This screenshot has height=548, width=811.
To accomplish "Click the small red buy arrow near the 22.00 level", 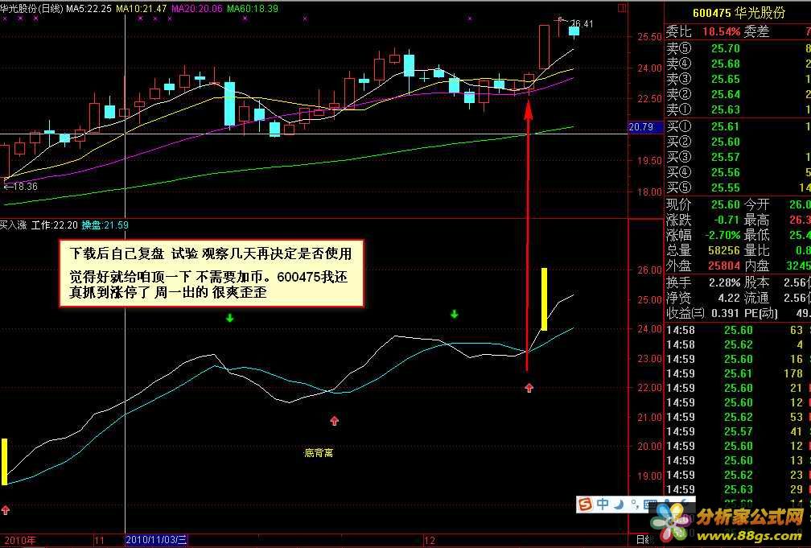I will (529, 388).
